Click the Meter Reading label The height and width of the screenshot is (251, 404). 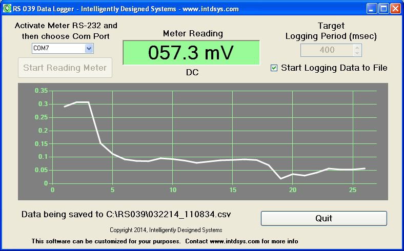coord(193,33)
